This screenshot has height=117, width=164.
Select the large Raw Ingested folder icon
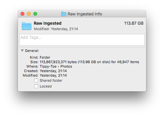27,26
